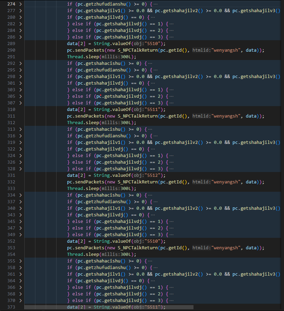Click data[2] on line 331
The width and height of the screenshot is (284, 311).
(76, 175)
